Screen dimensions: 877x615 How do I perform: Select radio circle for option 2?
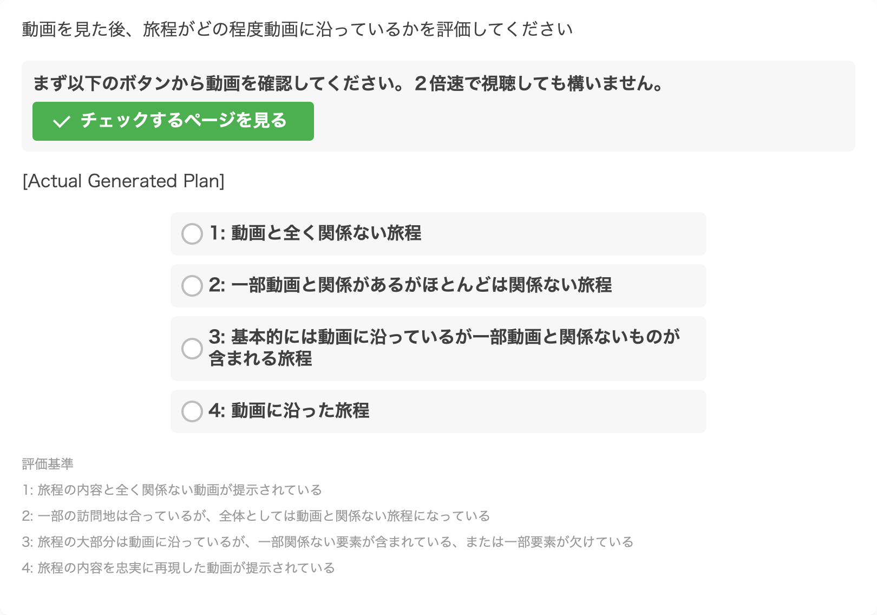point(192,286)
